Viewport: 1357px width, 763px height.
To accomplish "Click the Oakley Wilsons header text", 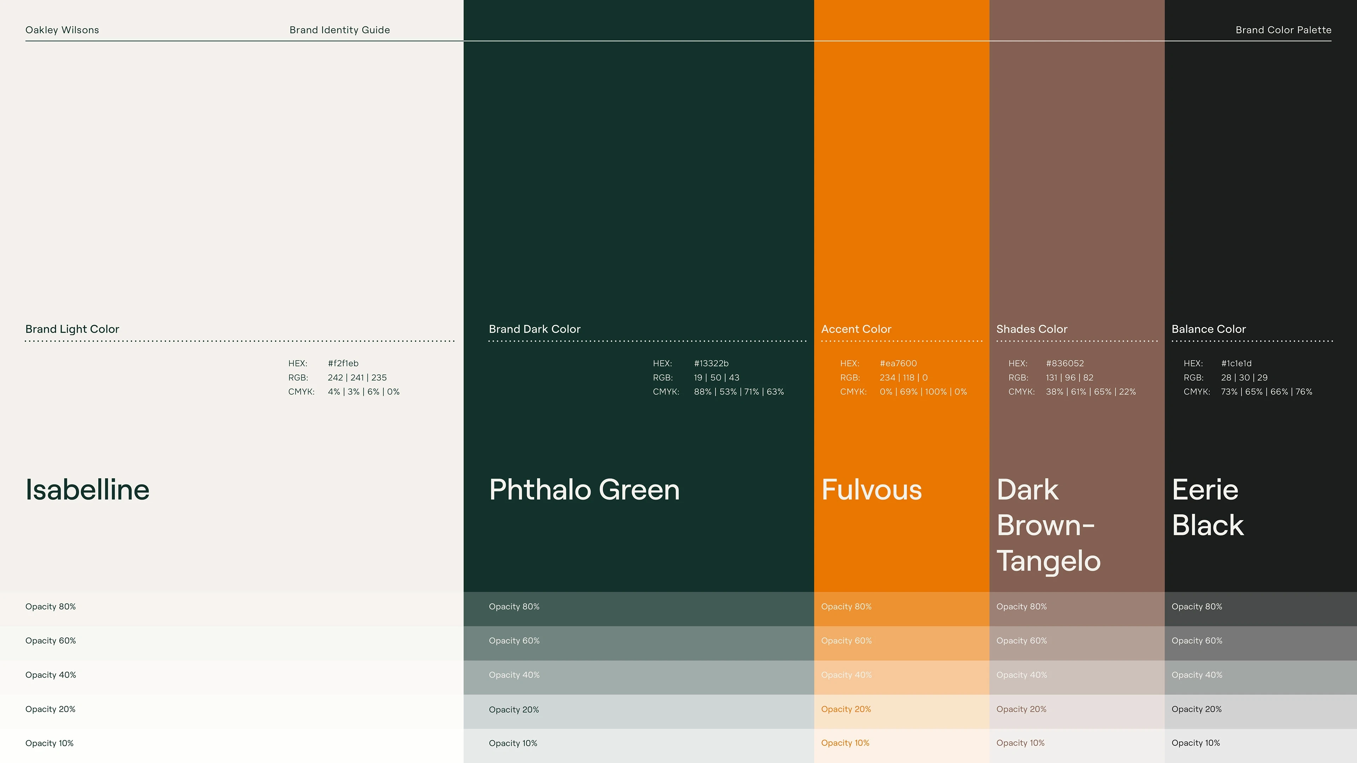I will (x=62, y=30).
